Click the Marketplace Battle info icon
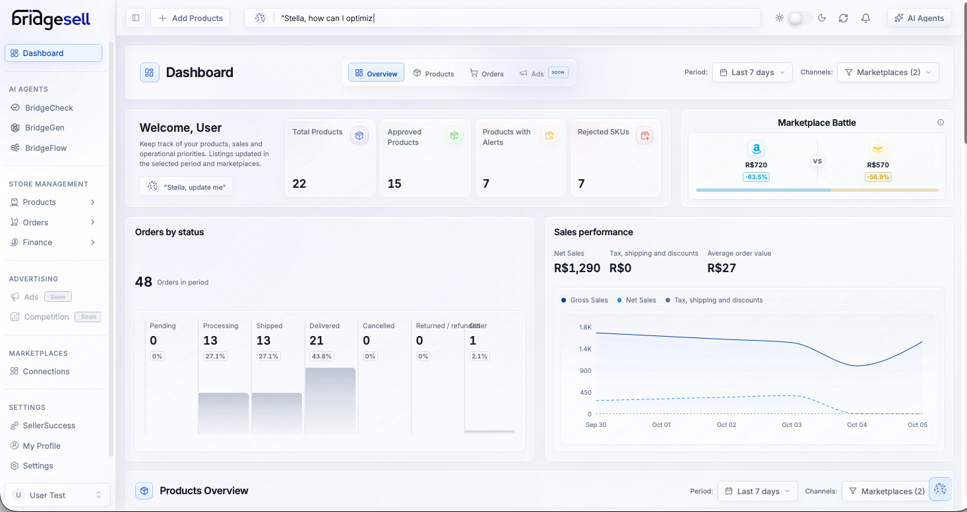 pos(941,123)
